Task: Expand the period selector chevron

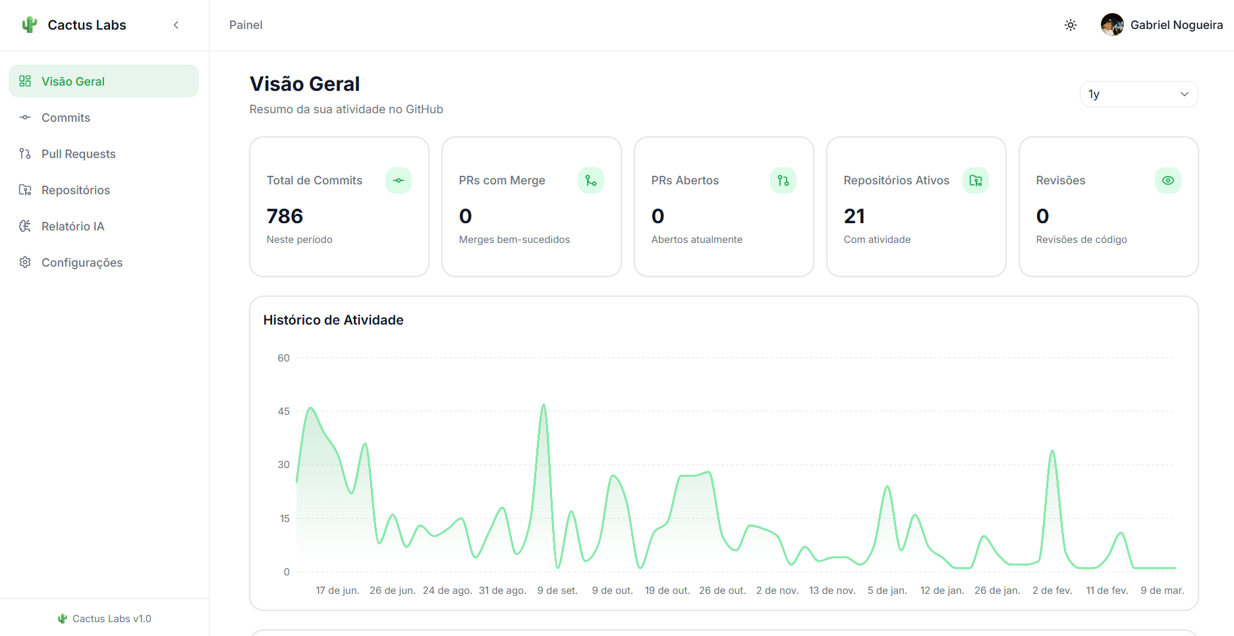Action: [x=1184, y=94]
